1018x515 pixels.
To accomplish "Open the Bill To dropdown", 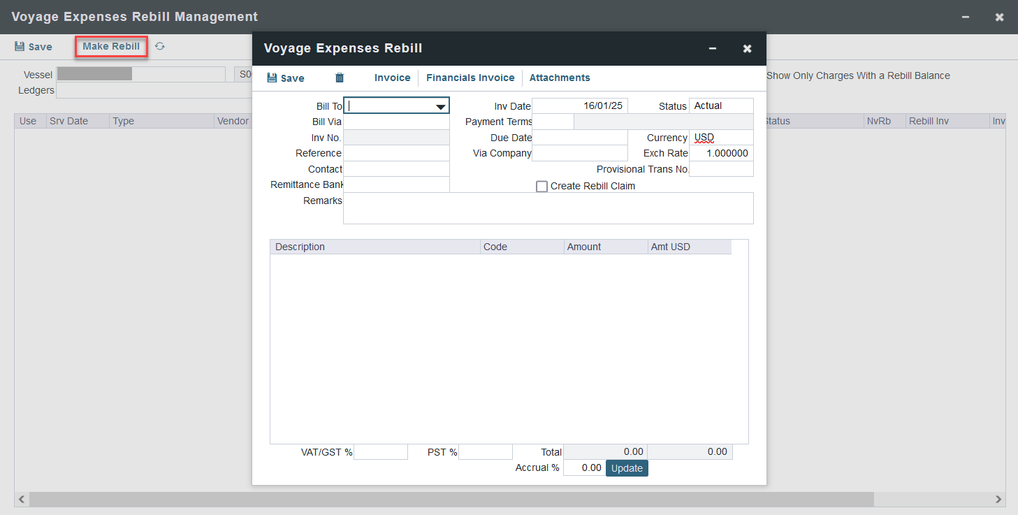I will point(442,106).
